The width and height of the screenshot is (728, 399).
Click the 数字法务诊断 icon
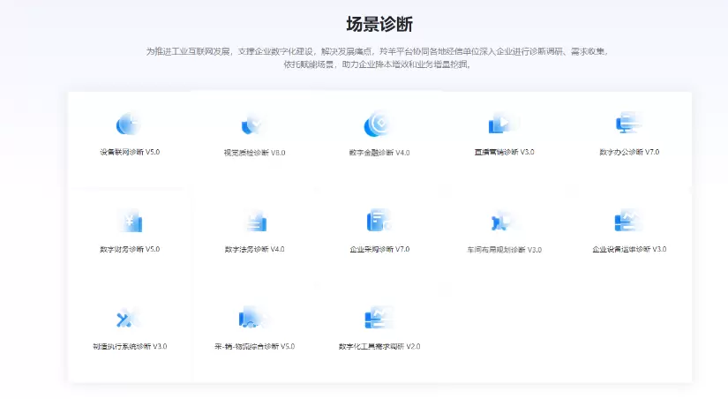254,221
